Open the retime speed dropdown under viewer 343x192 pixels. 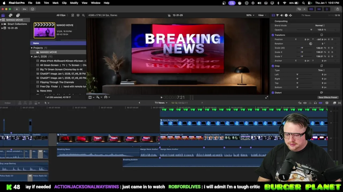(107, 97)
